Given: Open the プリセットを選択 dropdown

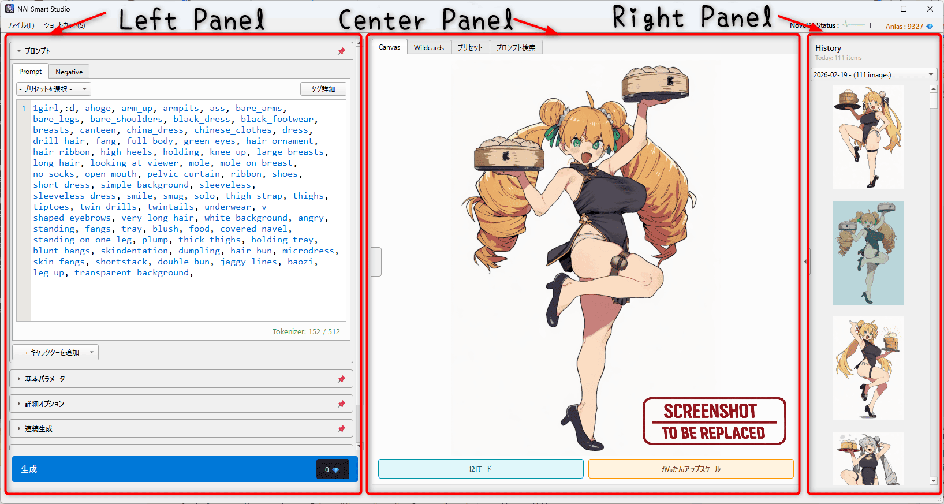Looking at the screenshot, I should click(x=54, y=89).
